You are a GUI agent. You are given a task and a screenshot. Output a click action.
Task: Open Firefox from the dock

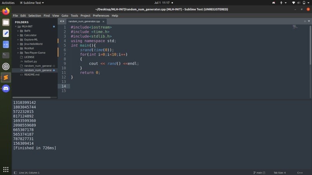[6, 11]
